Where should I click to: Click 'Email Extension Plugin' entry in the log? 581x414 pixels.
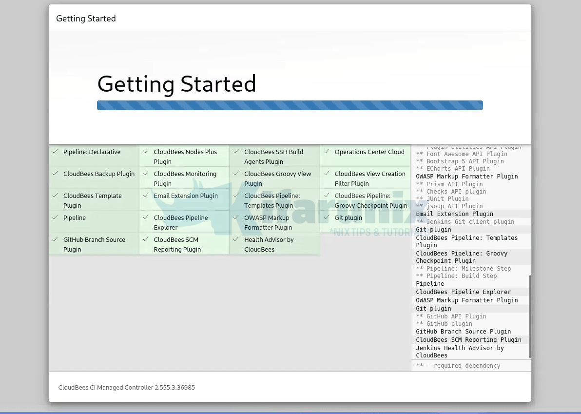(454, 214)
